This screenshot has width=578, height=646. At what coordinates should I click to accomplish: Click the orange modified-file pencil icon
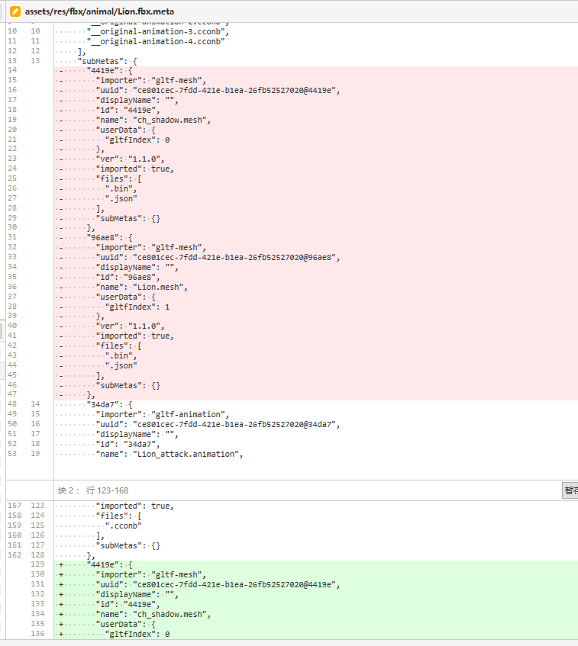[15, 11]
